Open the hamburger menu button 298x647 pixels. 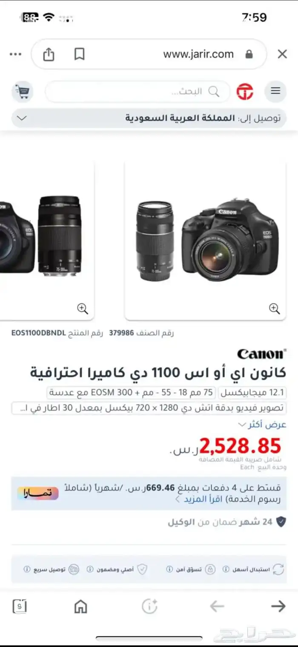coord(275,91)
